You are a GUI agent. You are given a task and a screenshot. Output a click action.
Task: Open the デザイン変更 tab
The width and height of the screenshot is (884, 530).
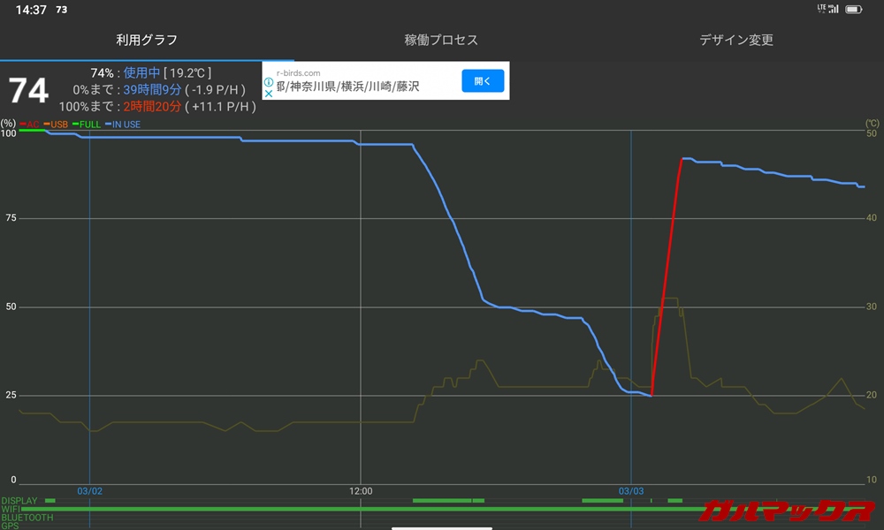click(736, 40)
